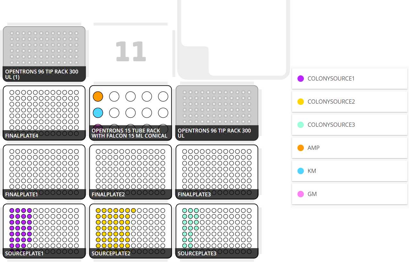Click the blue KM tube in tube rack

(98, 113)
